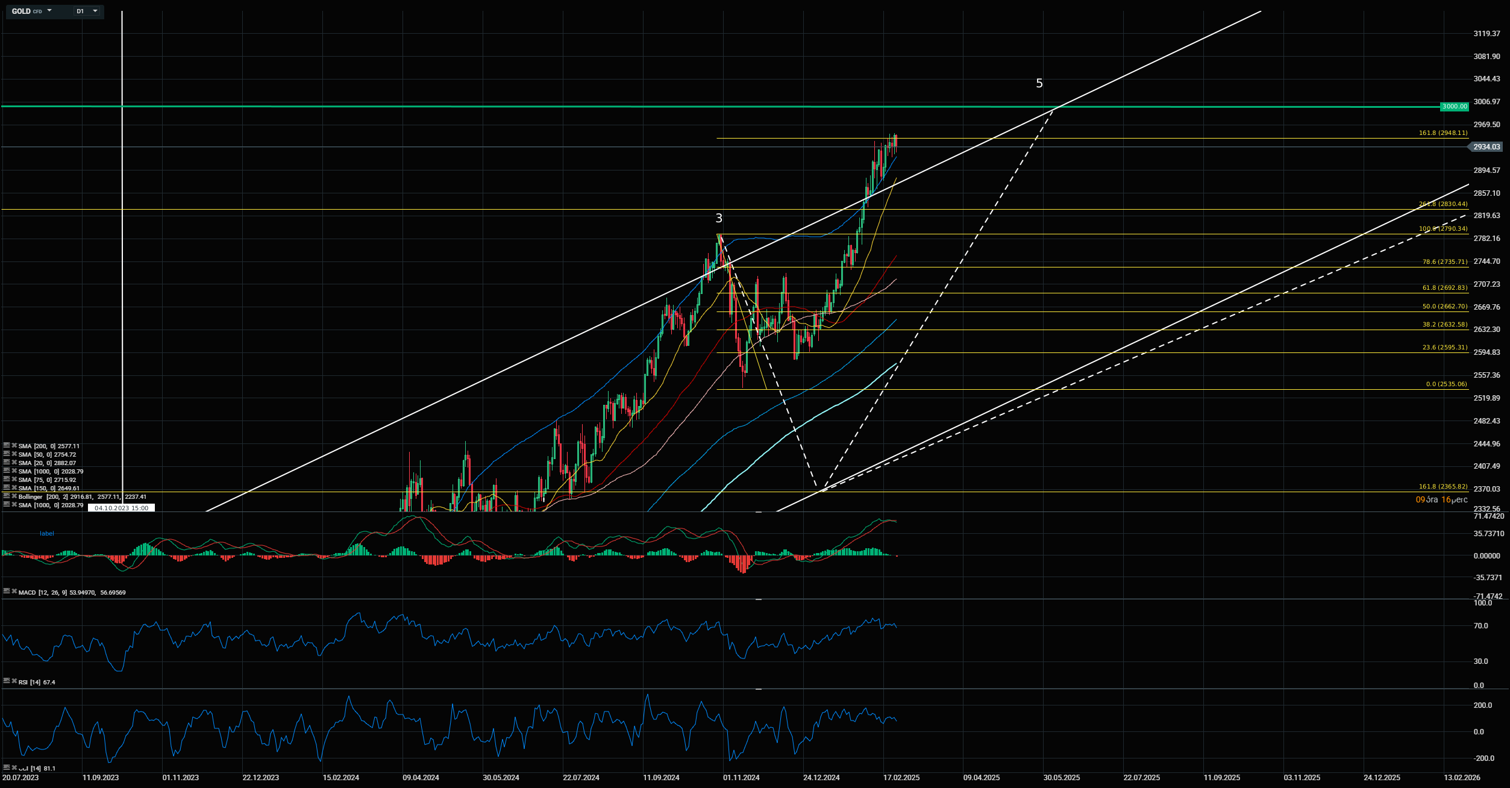The height and width of the screenshot is (788, 1510).
Task: Open Bollinger indicator settings icon
Action: click(7, 496)
